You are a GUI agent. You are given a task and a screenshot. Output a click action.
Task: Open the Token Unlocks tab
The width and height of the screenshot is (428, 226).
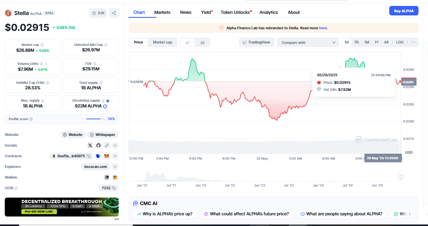pyautogui.click(x=236, y=12)
